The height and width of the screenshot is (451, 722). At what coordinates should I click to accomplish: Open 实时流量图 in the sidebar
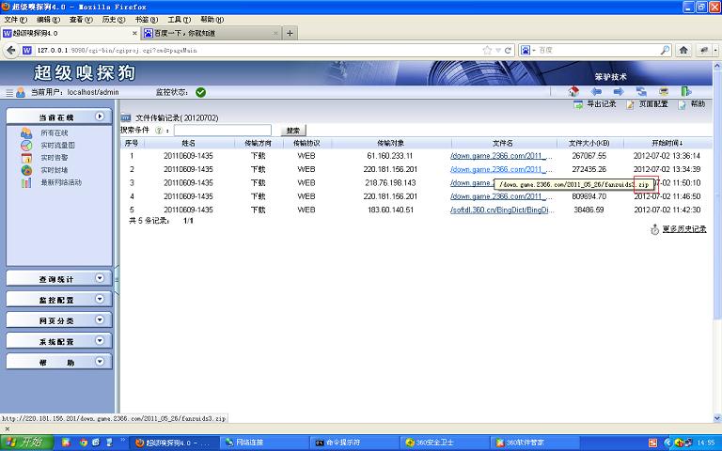[57, 146]
